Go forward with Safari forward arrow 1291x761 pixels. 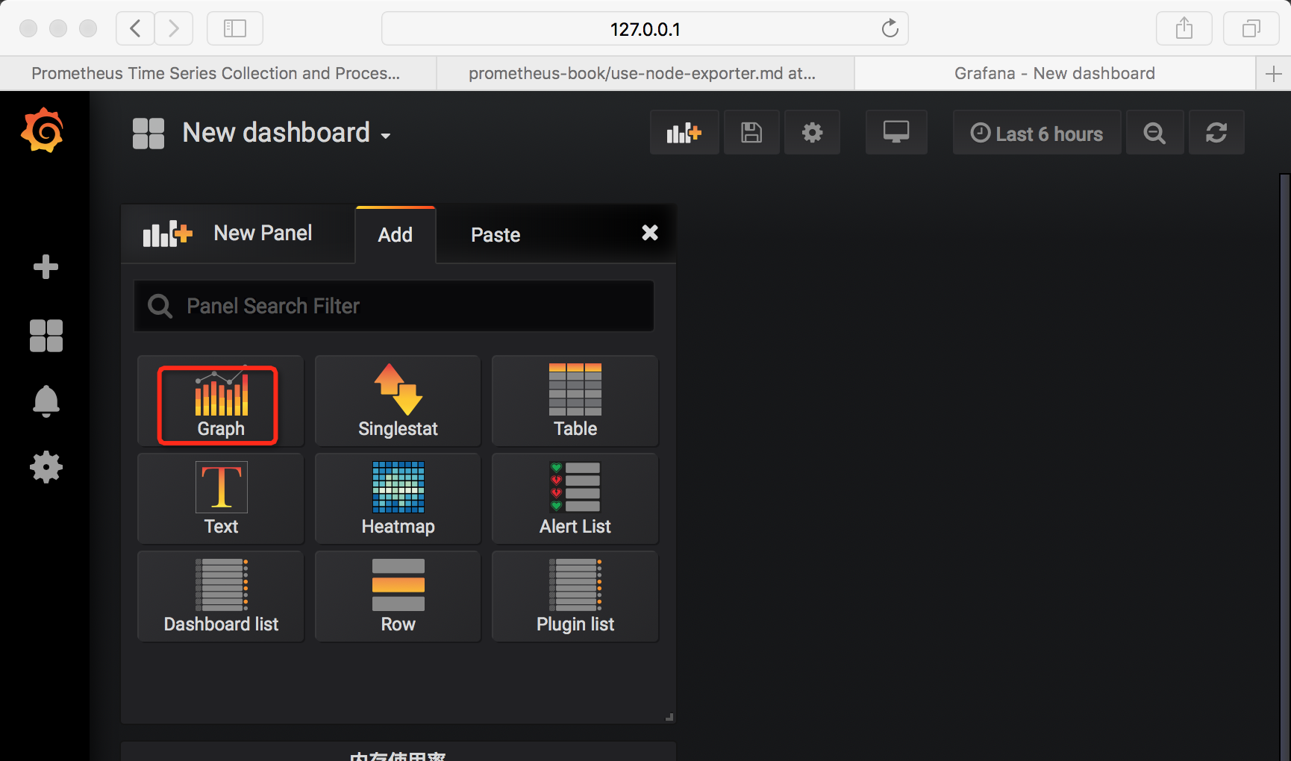[174, 28]
